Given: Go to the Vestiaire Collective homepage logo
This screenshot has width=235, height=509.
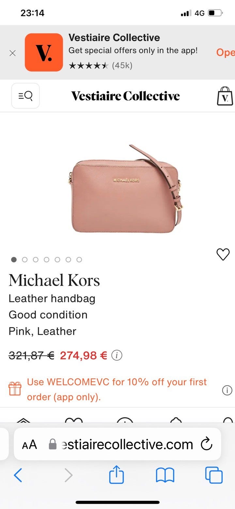Looking at the screenshot, I should [125, 96].
